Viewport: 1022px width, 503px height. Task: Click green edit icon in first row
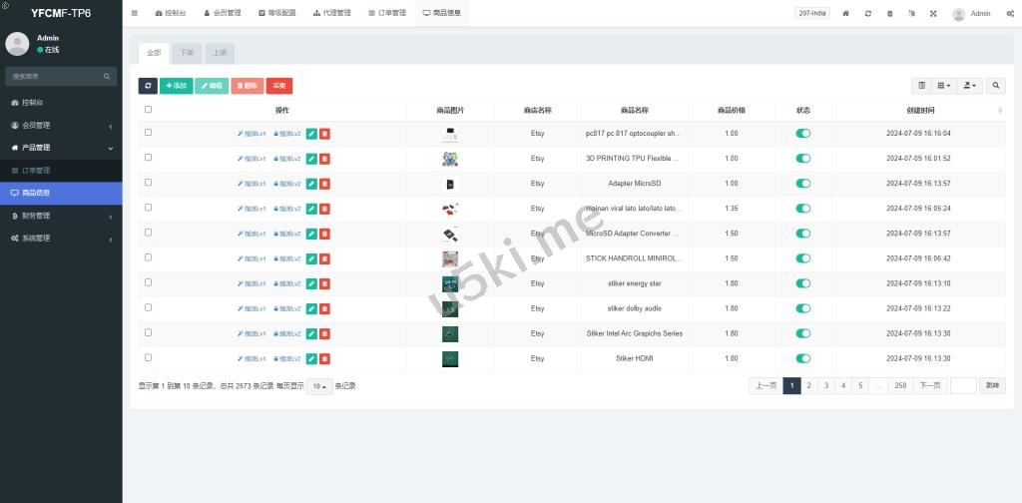(x=311, y=134)
